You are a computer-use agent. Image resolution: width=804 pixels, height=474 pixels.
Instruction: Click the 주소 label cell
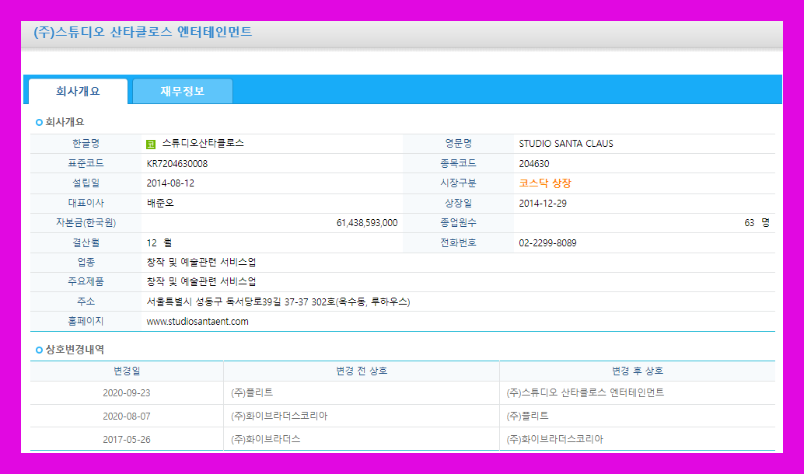(86, 301)
